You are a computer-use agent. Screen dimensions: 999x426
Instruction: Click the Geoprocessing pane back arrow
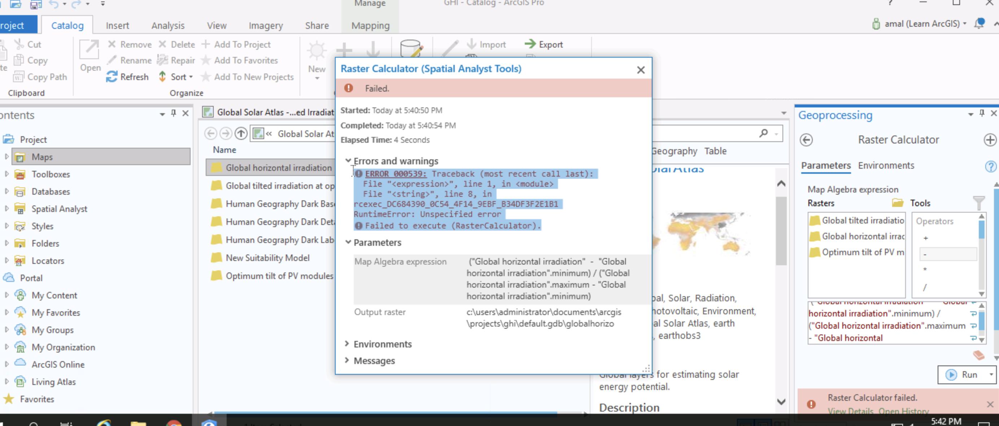pyautogui.click(x=806, y=140)
